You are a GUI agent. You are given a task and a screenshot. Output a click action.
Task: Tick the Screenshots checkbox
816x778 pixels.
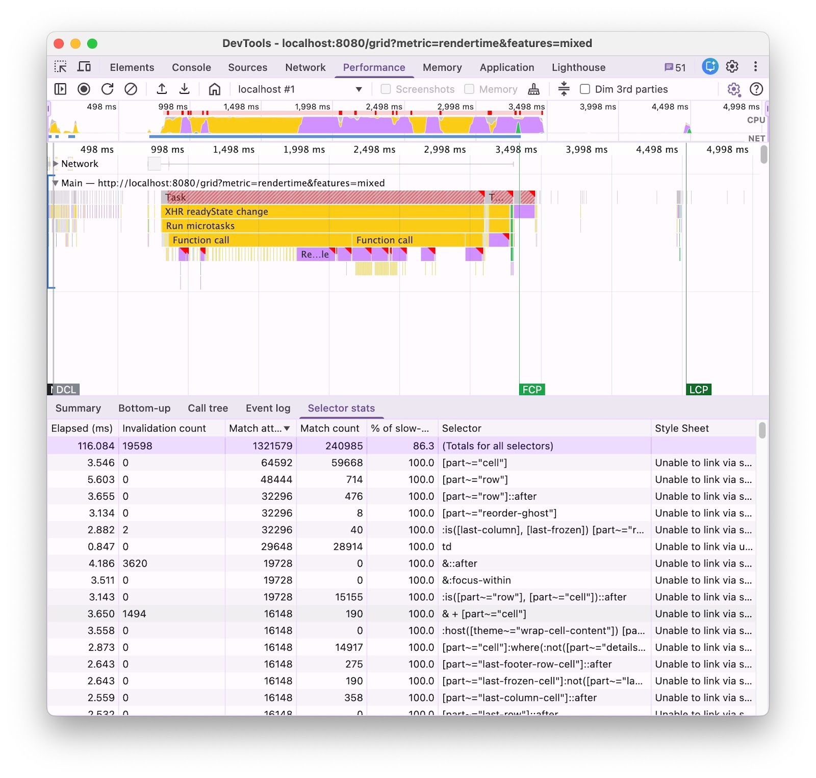386,89
